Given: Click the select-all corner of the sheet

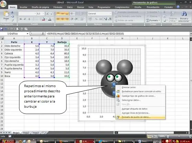Looking at the screenshot, I should (2, 38).
